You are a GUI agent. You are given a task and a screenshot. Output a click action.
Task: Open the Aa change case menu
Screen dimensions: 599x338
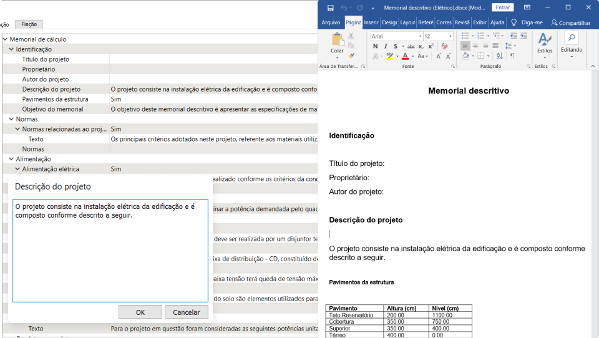coord(422,56)
